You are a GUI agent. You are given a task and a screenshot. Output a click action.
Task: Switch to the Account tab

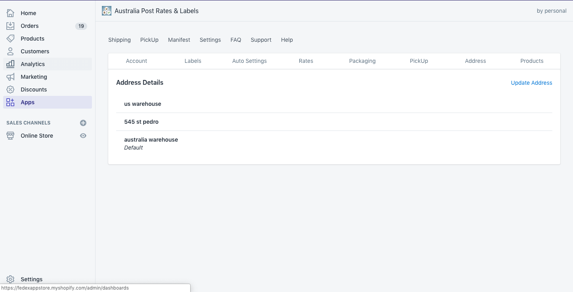click(x=136, y=61)
